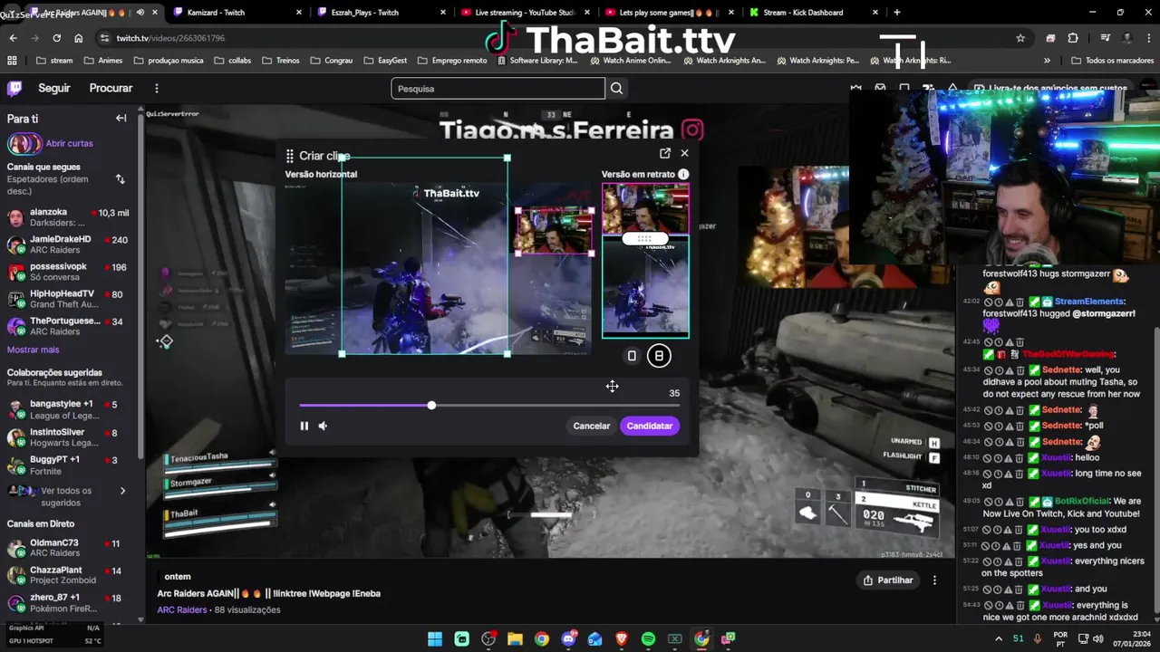Open video options menu beside Partilhar
Screen dimensions: 1160x652
click(934, 580)
